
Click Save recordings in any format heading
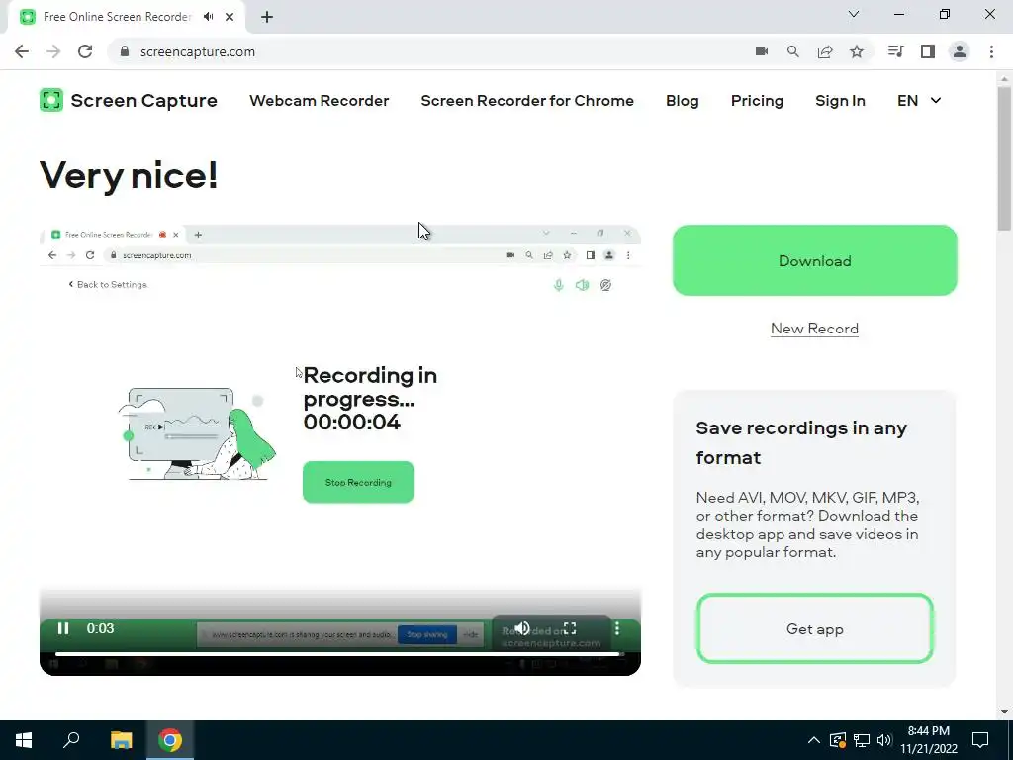pos(801,442)
